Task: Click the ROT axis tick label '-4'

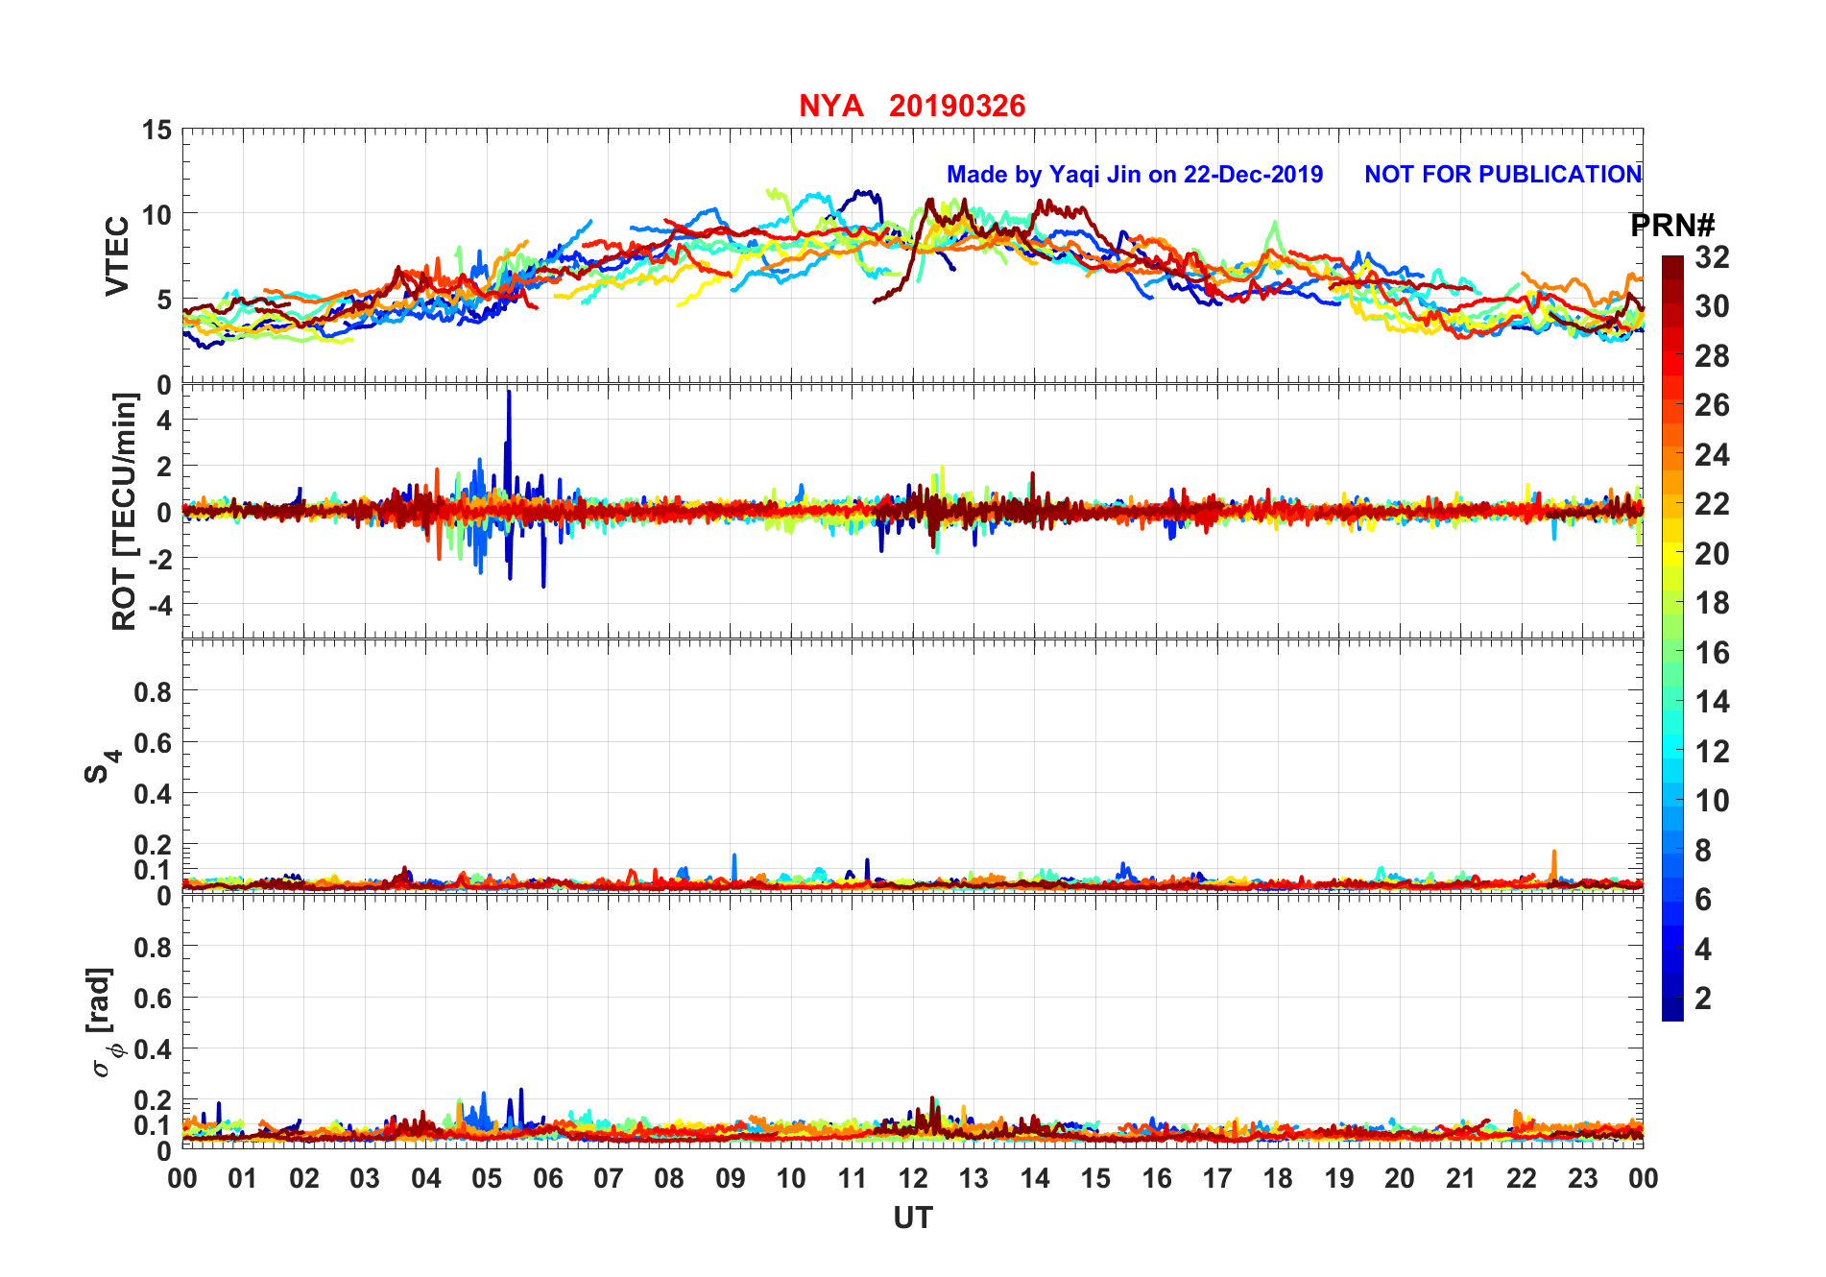Action: tap(158, 604)
